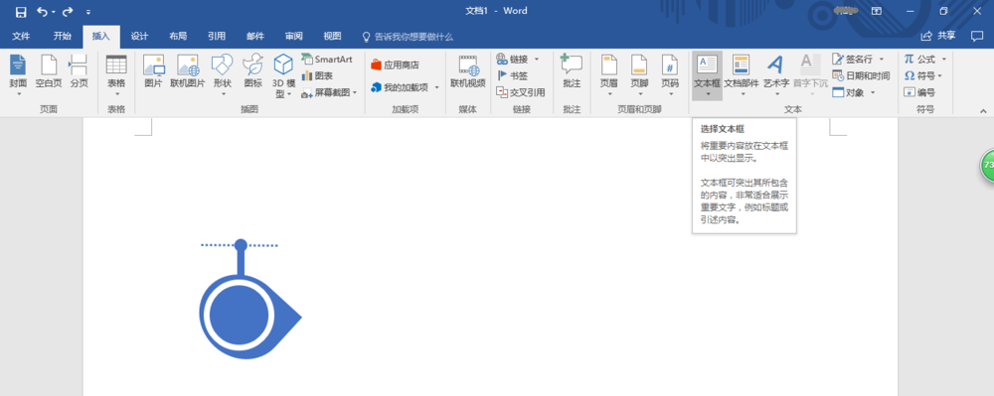Open 我的加载项 add-ins

[x=401, y=87]
